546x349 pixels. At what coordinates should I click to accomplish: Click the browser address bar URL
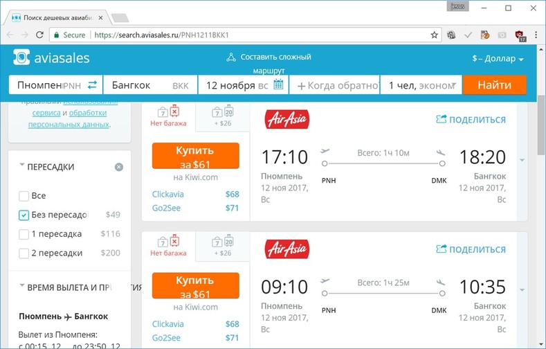(161, 35)
